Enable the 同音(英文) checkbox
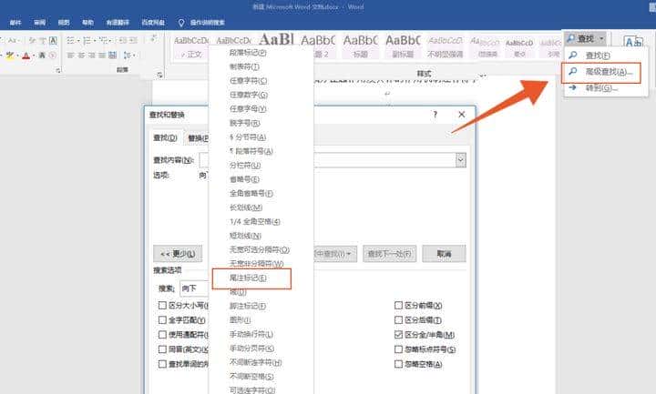The height and width of the screenshot is (394, 656). [x=162, y=349]
